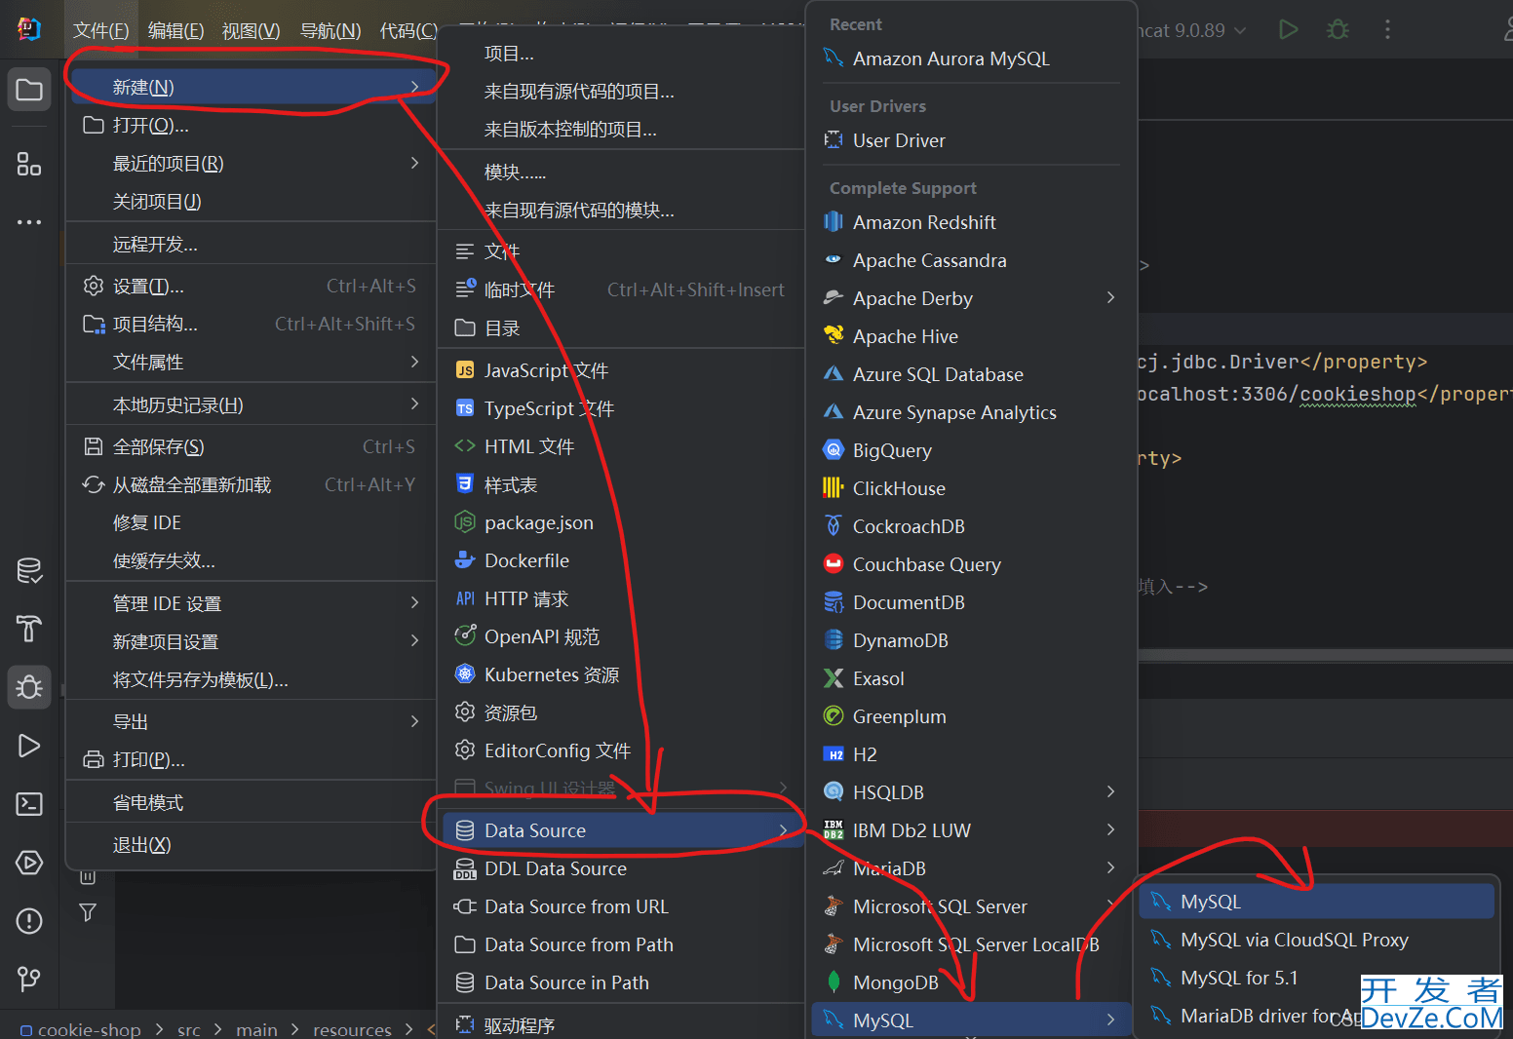Expand 本地历史记录(H) submenu

point(253,404)
